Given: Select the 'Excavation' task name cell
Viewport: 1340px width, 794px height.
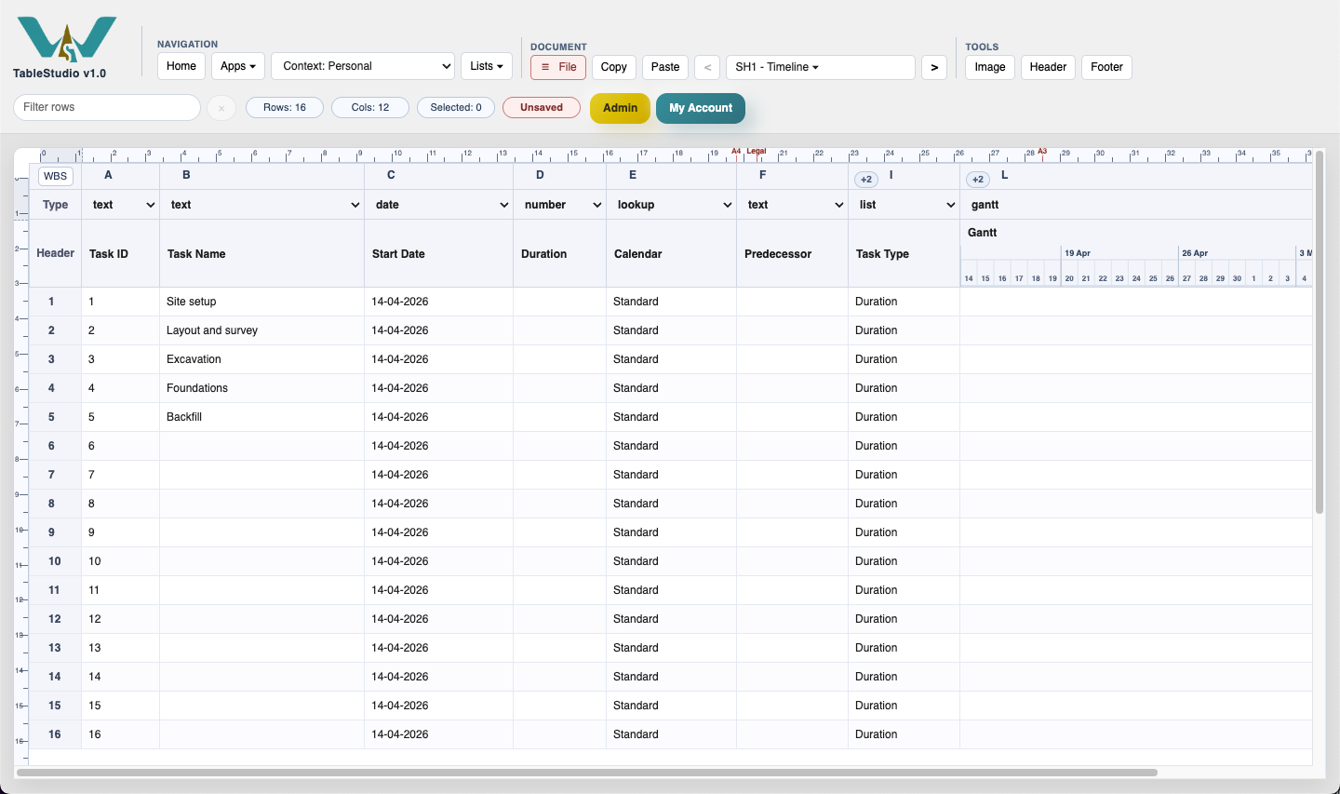Looking at the screenshot, I should coord(262,359).
